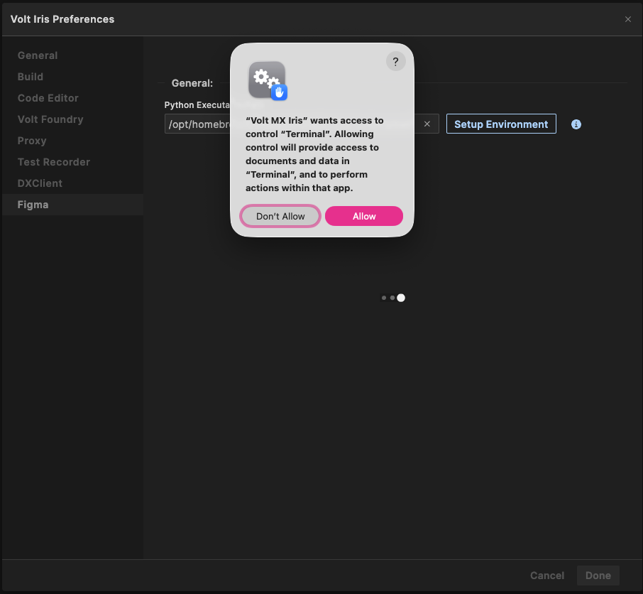The width and height of the screenshot is (643, 594).
Task: Click the blue info icon
Action: point(576,124)
